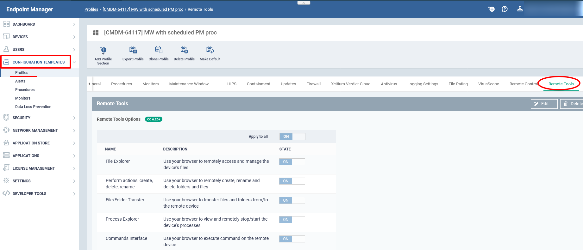Click the Applications icon in sidebar

6,155
